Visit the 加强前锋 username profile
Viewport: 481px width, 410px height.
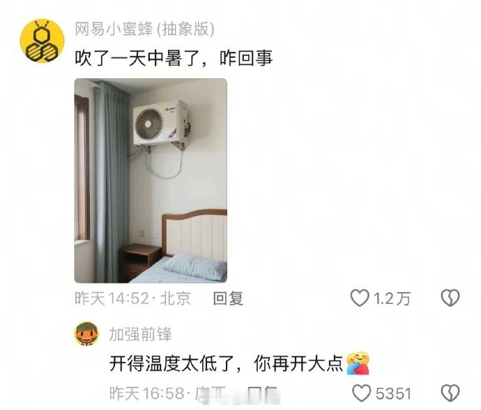click(141, 335)
